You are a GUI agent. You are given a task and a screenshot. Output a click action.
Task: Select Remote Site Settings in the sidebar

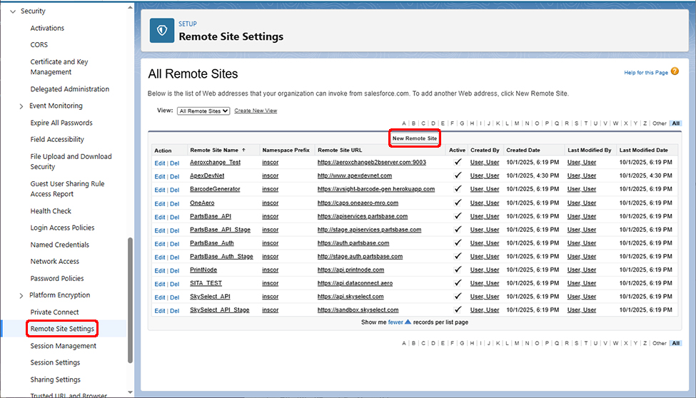tap(62, 329)
